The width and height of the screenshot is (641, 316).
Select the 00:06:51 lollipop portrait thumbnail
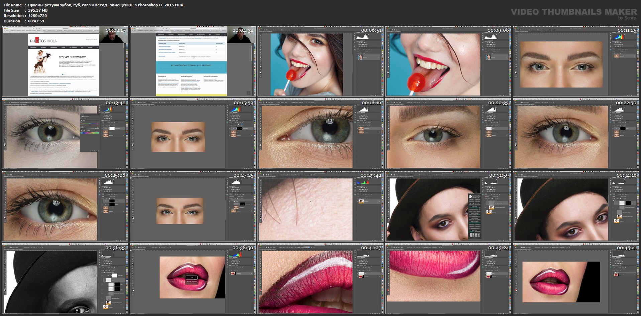320,61
